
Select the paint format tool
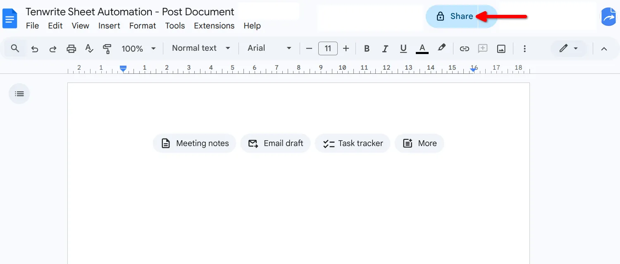tap(107, 48)
